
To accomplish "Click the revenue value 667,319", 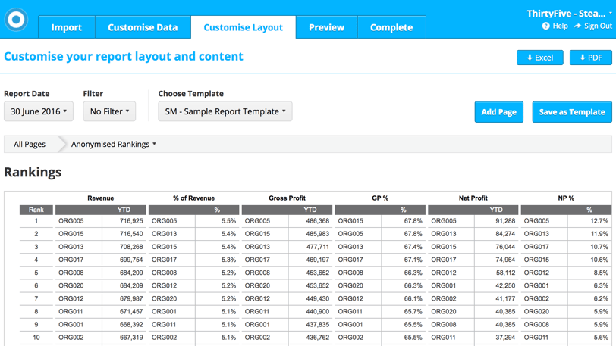I will click(x=131, y=338).
